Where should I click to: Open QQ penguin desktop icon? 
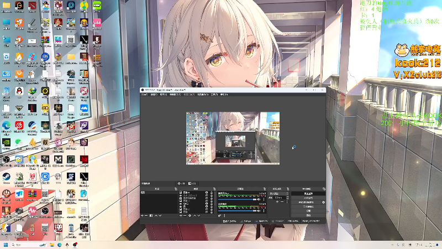pyautogui.click(x=19, y=91)
